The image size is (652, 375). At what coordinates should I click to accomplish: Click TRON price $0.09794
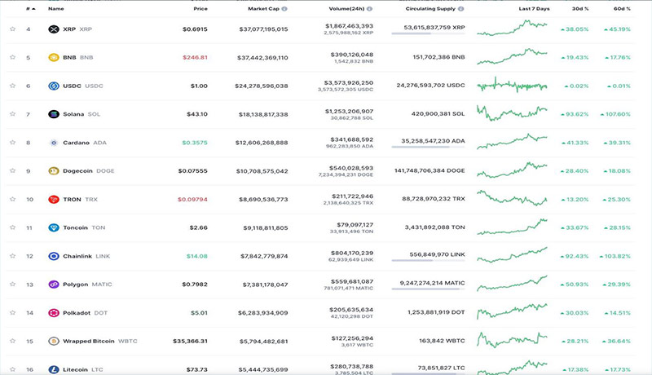192,199
